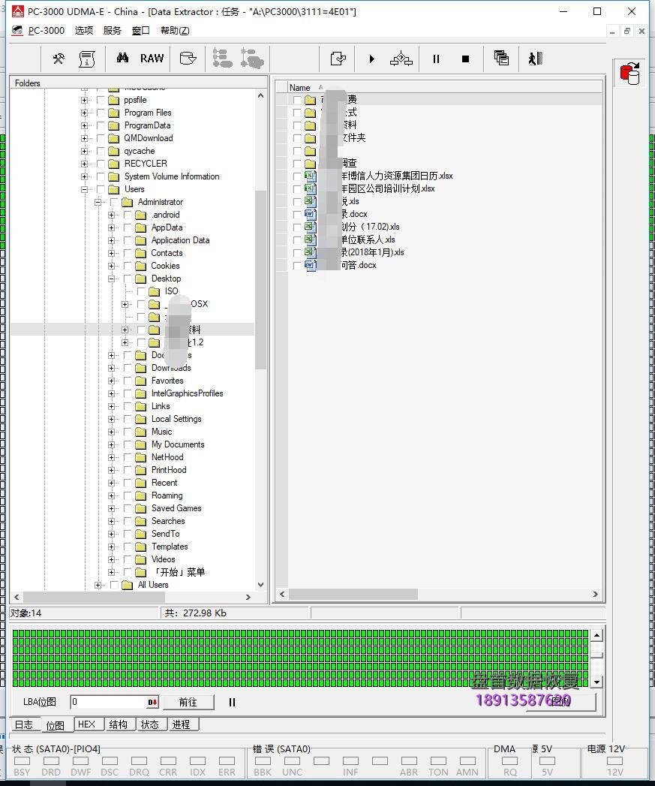This screenshot has height=786, width=655.
Task: Click the Word icon of 问答.docx
Action: [x=310, y=265]
